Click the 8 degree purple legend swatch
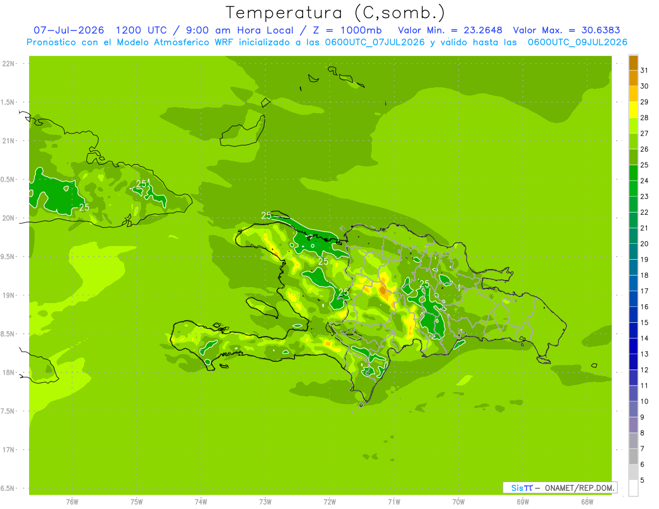This screenshot has width=659, height=509. [x=633, y=425]
